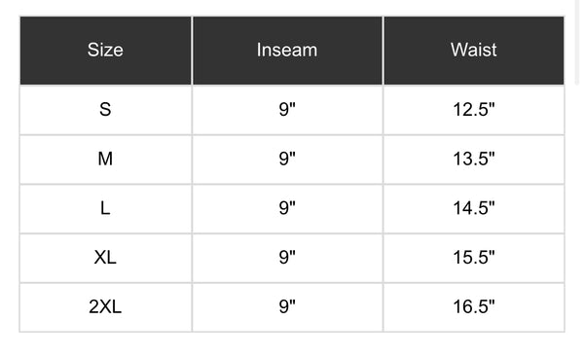584x356 pixels.
Task: Click the inseam value in S row
Action: point(287,110)
